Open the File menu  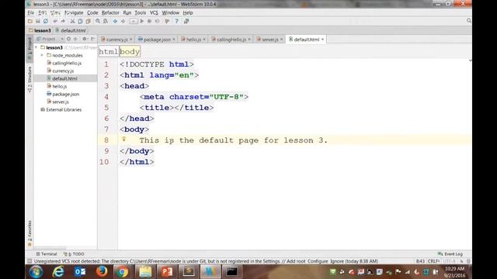point(31,12)
